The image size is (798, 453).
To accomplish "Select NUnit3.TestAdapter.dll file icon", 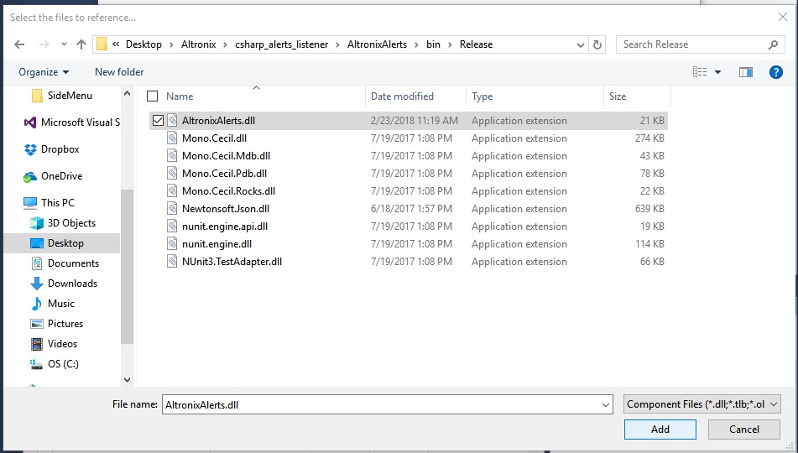I will click(173, 261).
